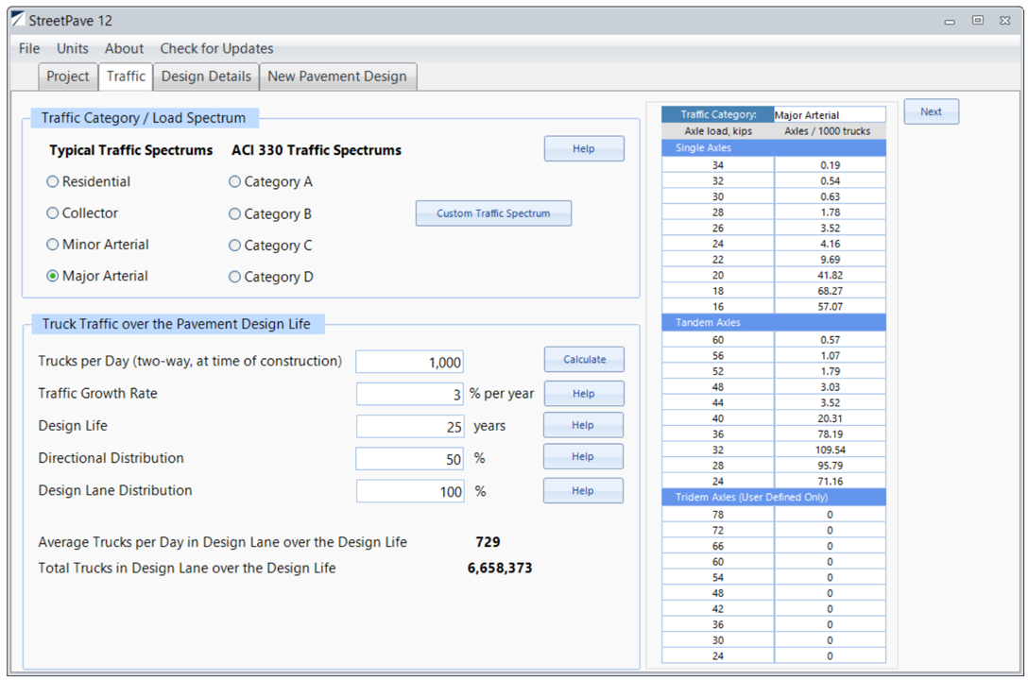
Task: Open Help for Design Lane Distribution
Action: coord(583,491)
